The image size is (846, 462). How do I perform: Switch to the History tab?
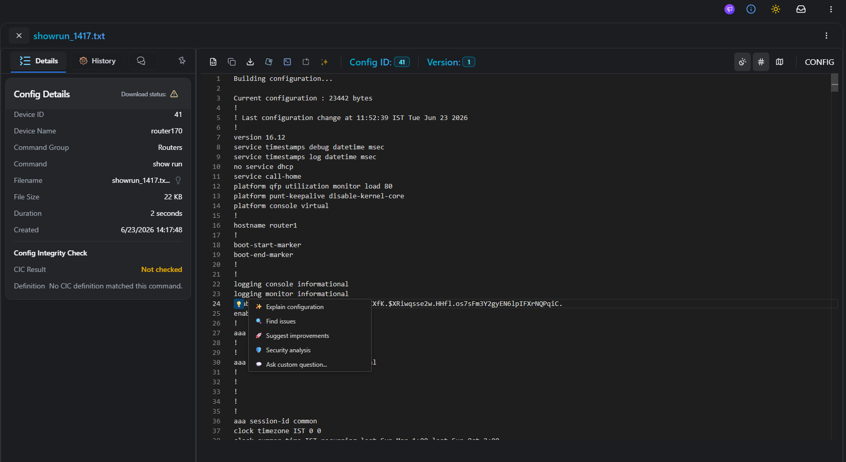97,61
